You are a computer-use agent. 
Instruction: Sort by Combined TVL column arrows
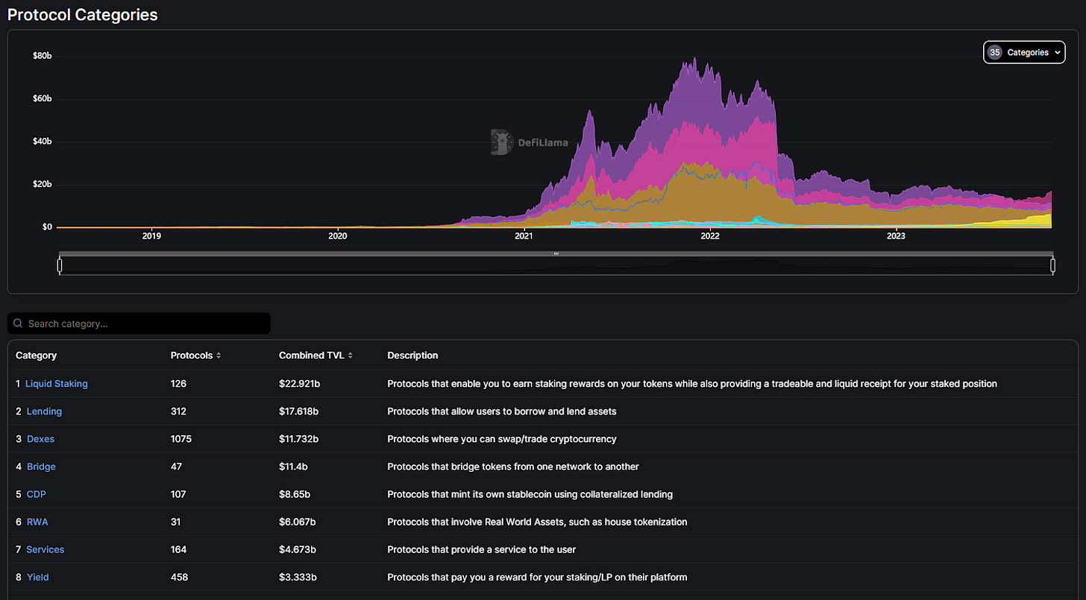[x=351, y=356]
